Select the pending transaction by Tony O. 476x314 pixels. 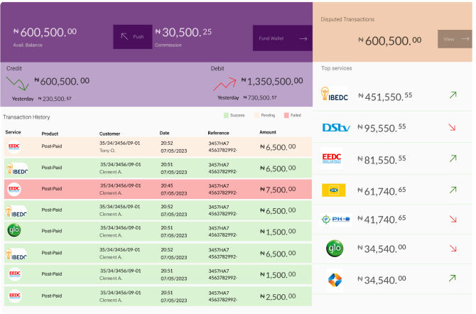click(x=156, y=147)
